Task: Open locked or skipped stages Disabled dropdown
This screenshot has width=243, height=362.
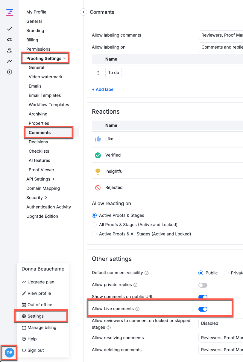Action: (x=221, y=323)
